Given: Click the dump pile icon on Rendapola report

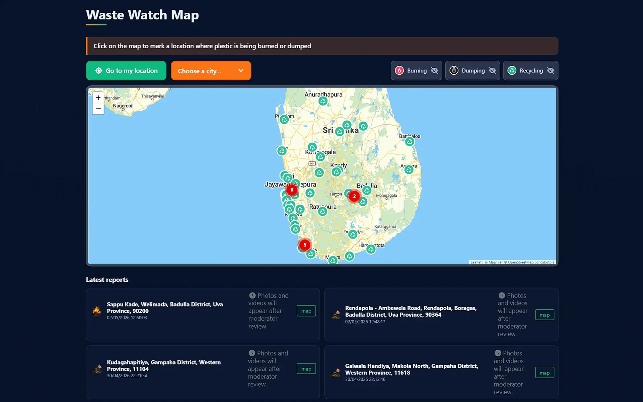Looking at the screenshot, I should (x=336, y=314).
